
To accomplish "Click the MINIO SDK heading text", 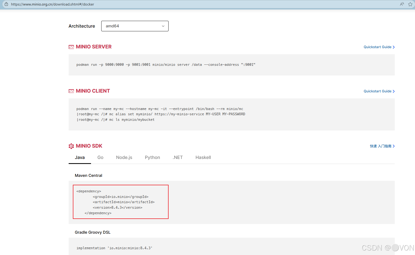I will click(89, 146).
